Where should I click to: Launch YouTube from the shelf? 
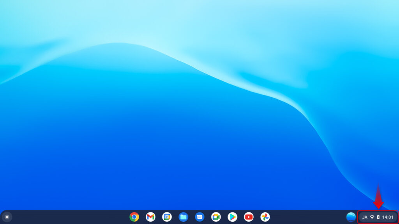[249, 217]
